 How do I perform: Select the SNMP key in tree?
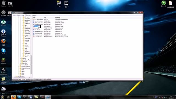tap(26, 22)
